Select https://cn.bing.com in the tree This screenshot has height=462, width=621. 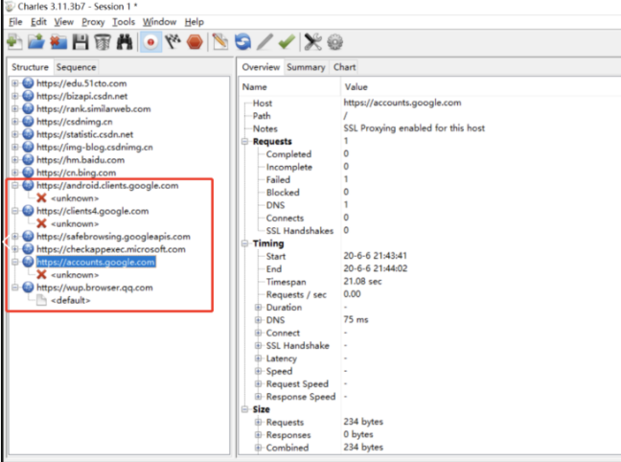tap(76, 173)
